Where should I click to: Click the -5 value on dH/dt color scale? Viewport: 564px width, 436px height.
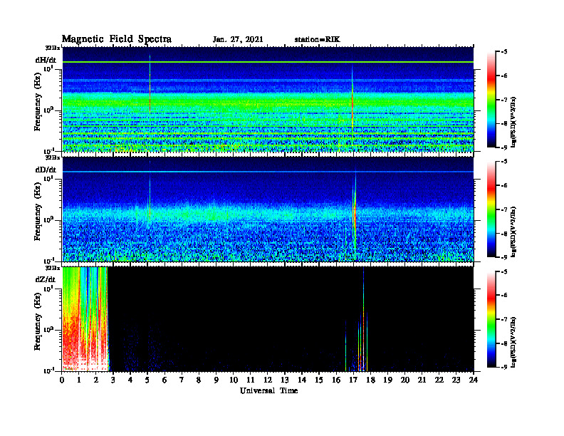(x=504, y=52)
